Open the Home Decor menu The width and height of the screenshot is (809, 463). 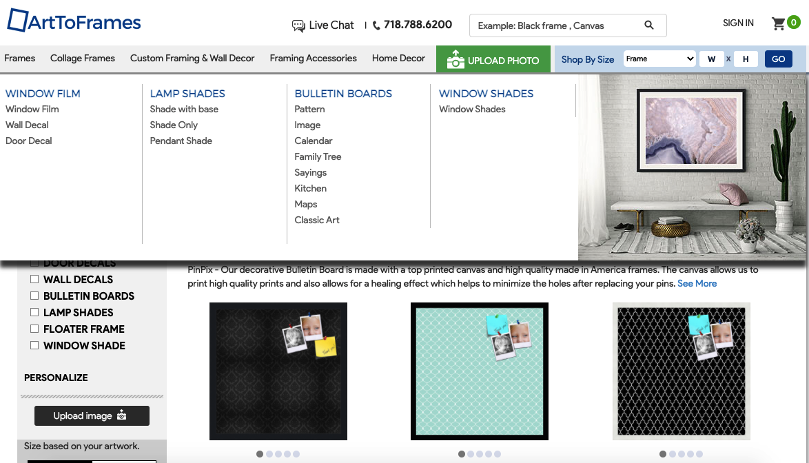pos(398,59)
